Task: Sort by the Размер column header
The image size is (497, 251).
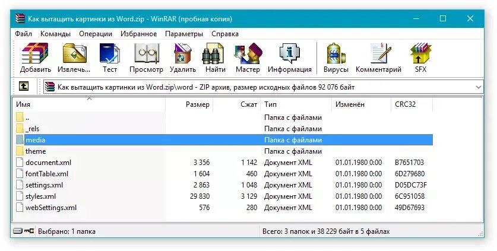Action: (189, 104)
